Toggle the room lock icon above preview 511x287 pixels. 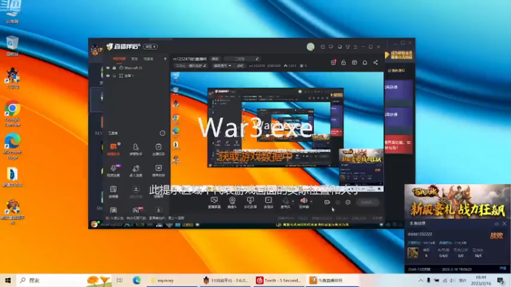pyautogui.click(x=344, y=63)
